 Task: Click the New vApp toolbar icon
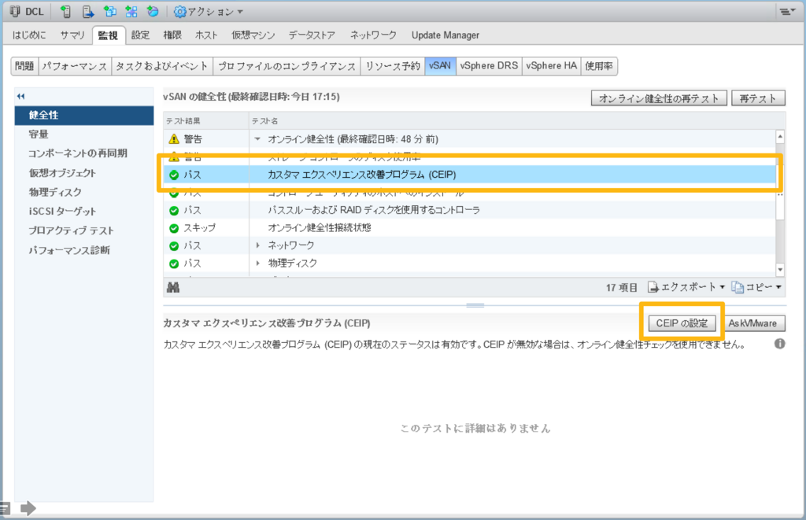[x=131, y=11]
